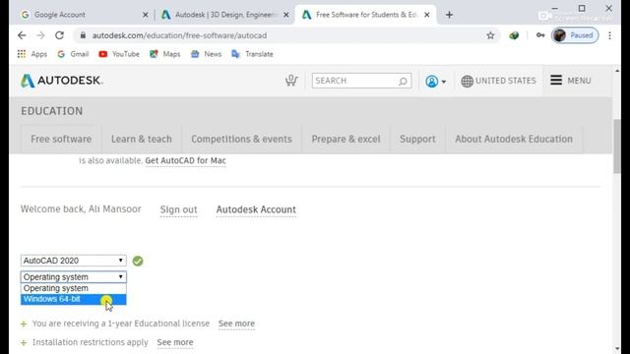Open the News bookmark
The image size is (630, 354).
pyautogui.click(x=206, y=54)
